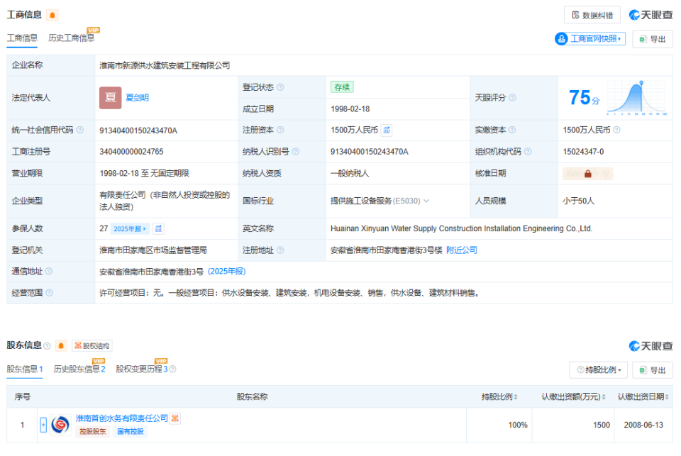681x456 pixels.
Task: Click the help icon next to 统一社会信用代码
Action: pos(80,130)
